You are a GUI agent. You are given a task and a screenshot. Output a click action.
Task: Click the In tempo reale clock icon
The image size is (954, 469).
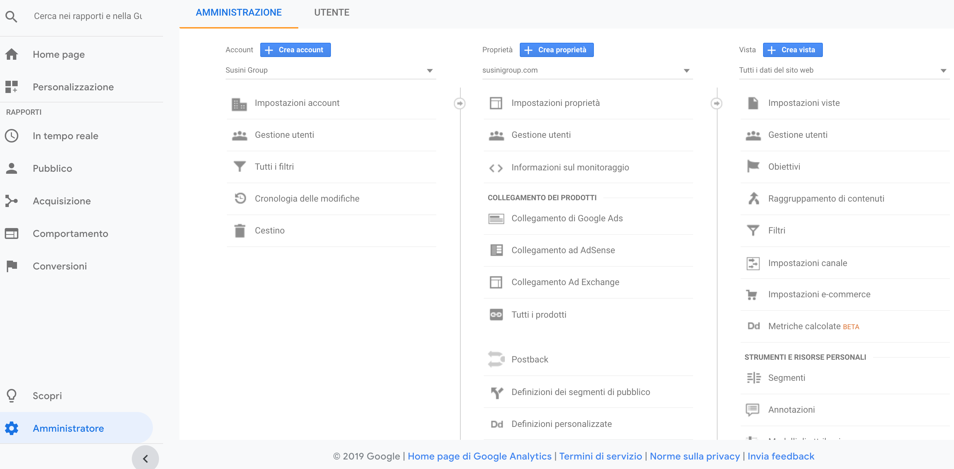point(12,136)
